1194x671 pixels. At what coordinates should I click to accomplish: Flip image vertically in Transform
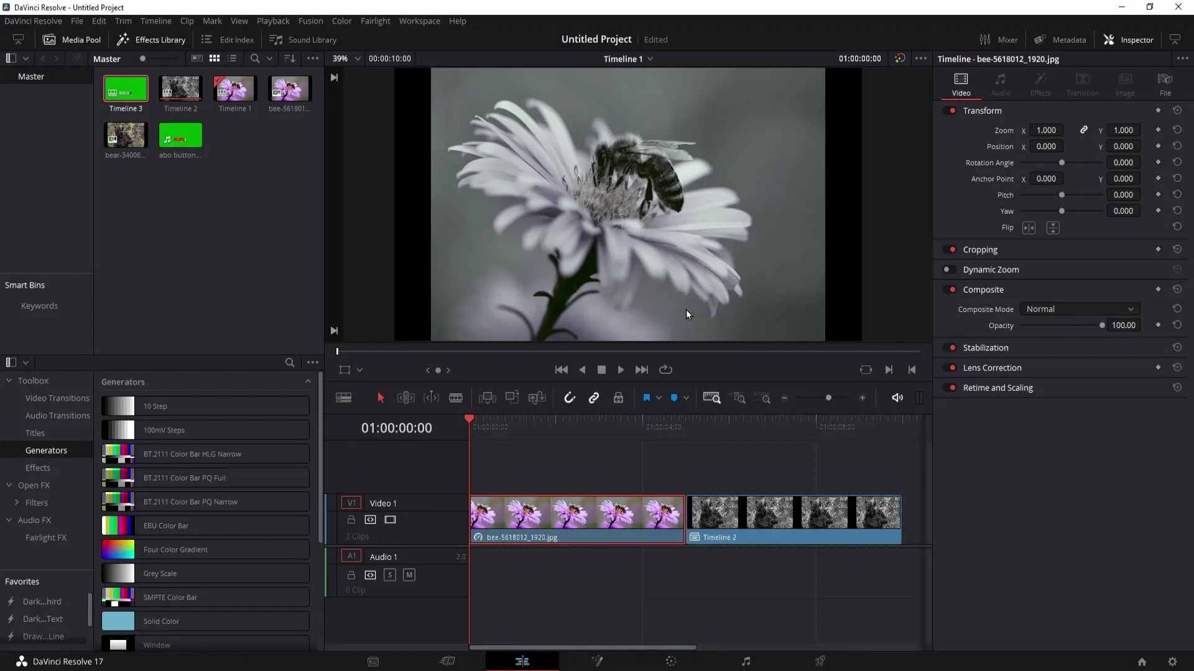click(x=1053, y=228)
